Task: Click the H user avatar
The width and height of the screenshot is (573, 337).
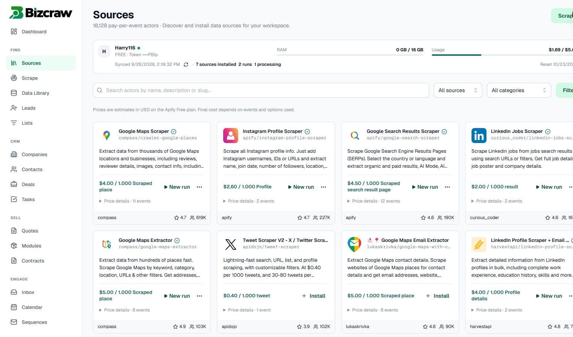Action: tap(104, 51)
